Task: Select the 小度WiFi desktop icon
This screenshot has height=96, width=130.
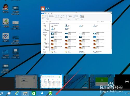Action: (6, 37)
